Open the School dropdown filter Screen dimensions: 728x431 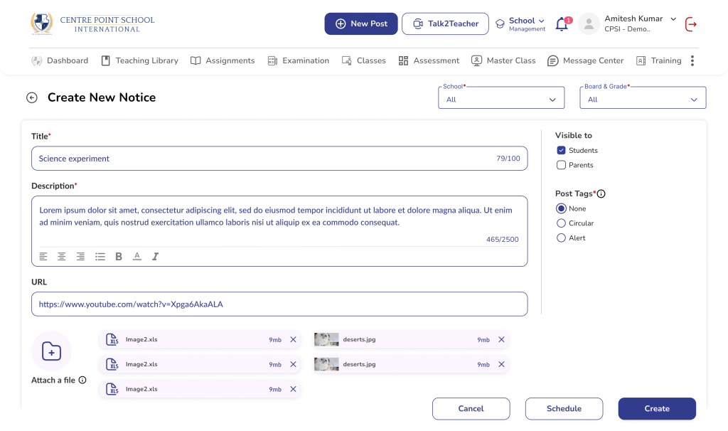501,99
